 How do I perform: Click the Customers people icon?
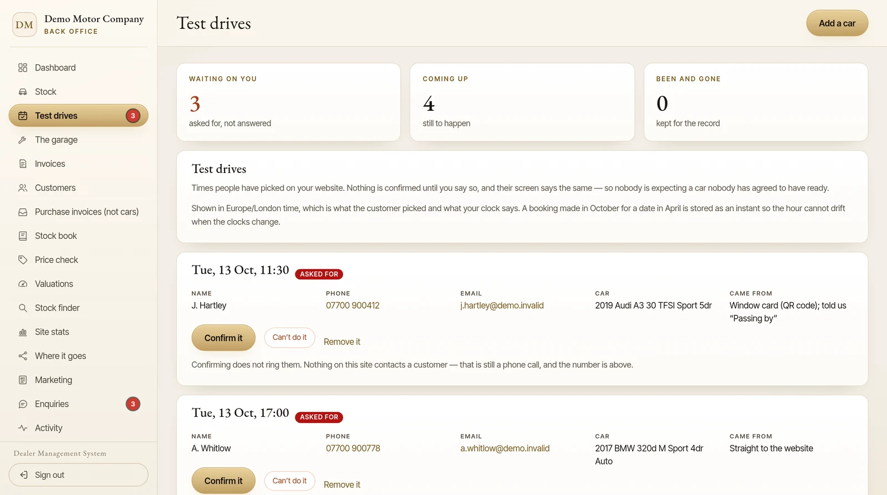tap(23, 188)
